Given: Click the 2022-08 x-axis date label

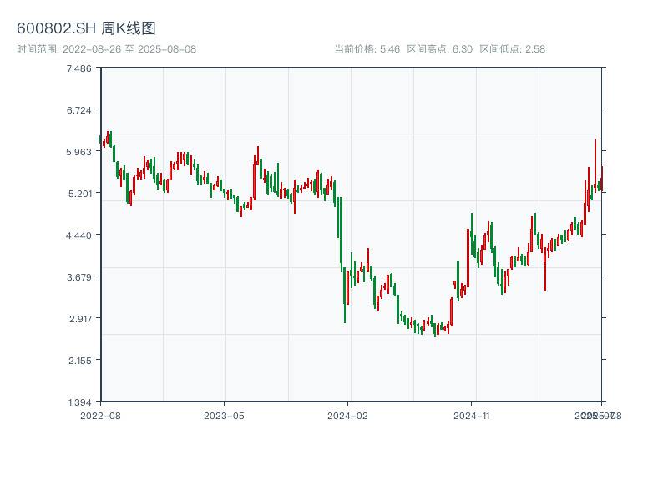Looking at the screenshot, I should (100, 415).
